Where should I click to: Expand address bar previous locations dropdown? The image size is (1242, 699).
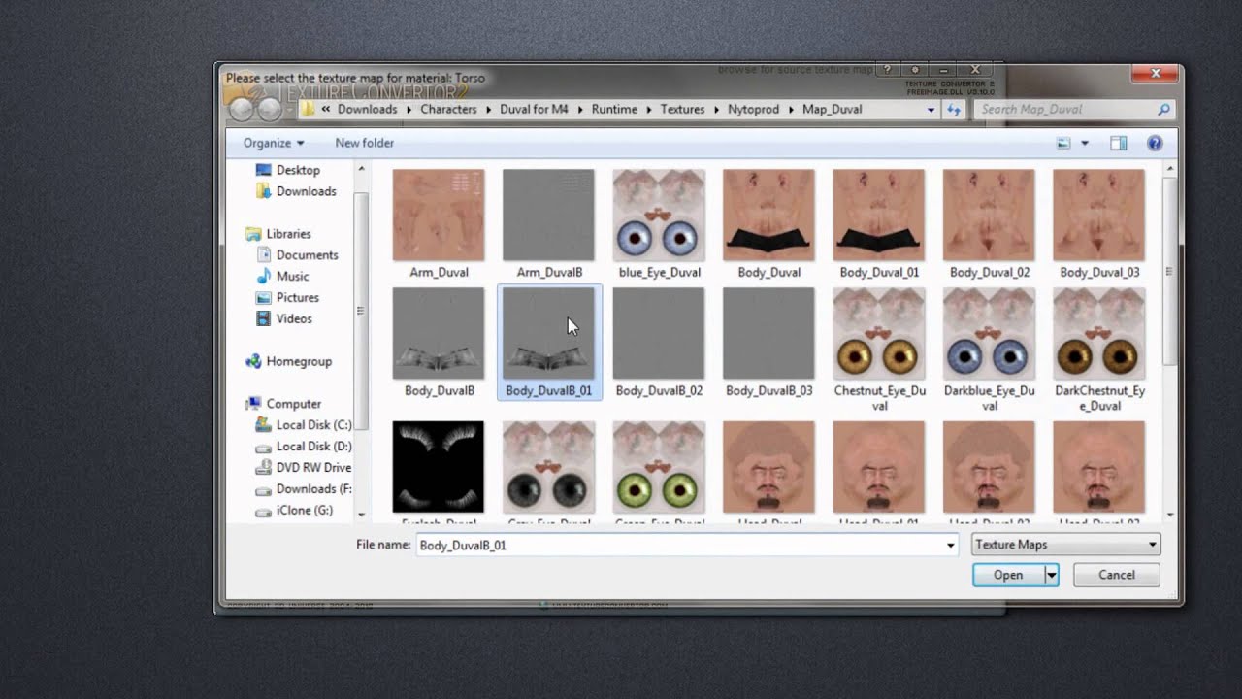(931, 110)
